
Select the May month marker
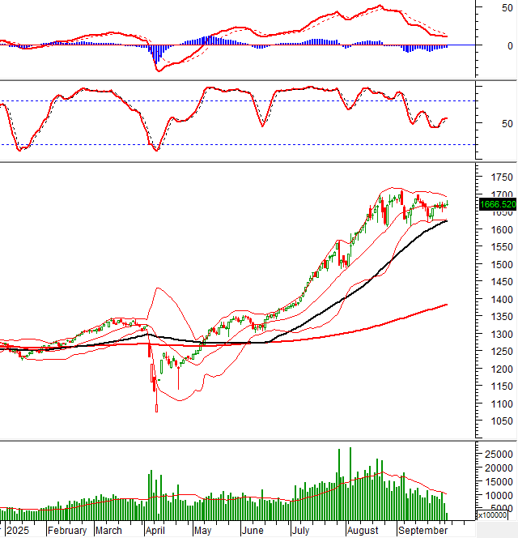tap(202, 531)
